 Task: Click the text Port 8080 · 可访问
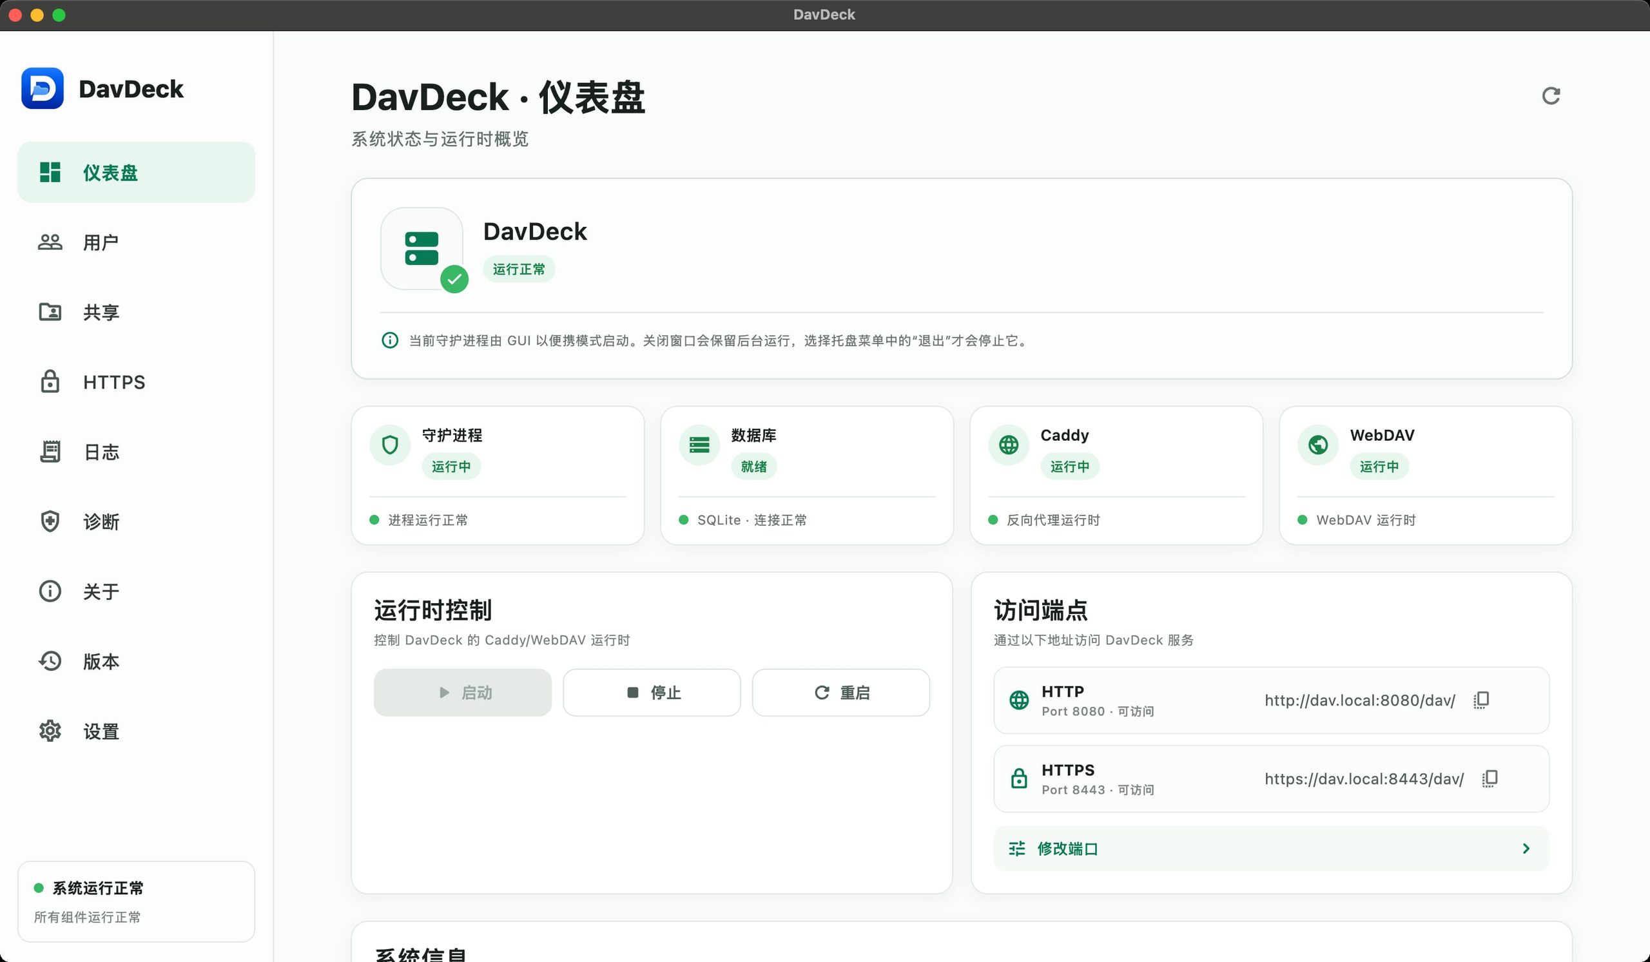[x=1098, y=711]
